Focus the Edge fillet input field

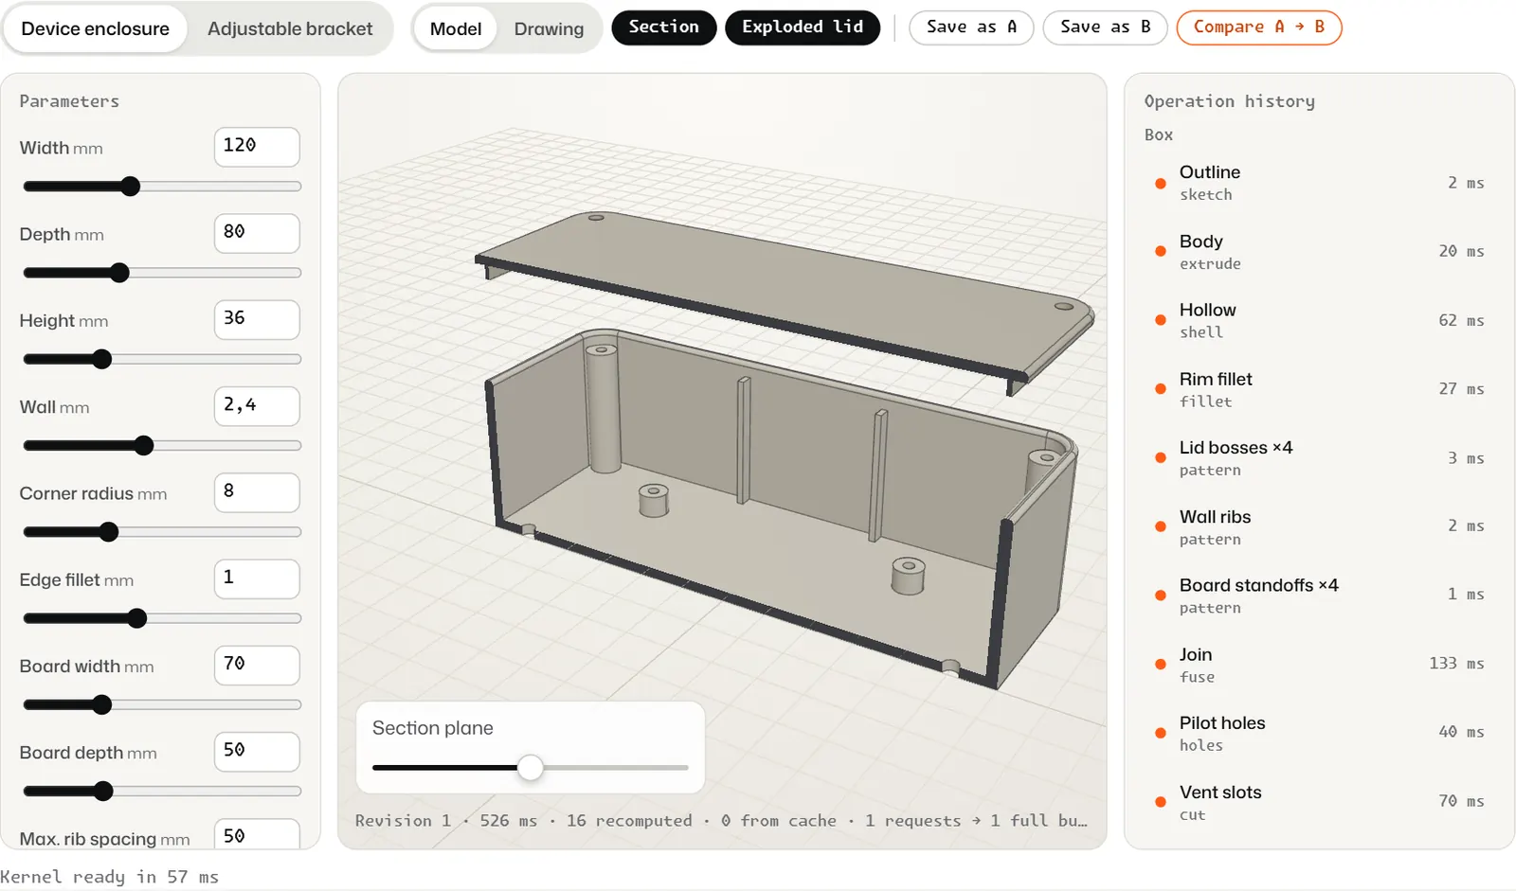coord(257,579)
